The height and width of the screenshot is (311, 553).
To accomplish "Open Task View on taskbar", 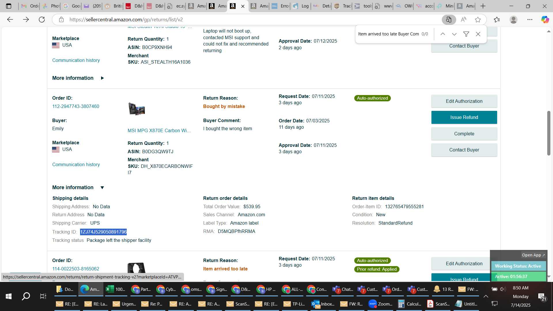I will coord(43,296).
